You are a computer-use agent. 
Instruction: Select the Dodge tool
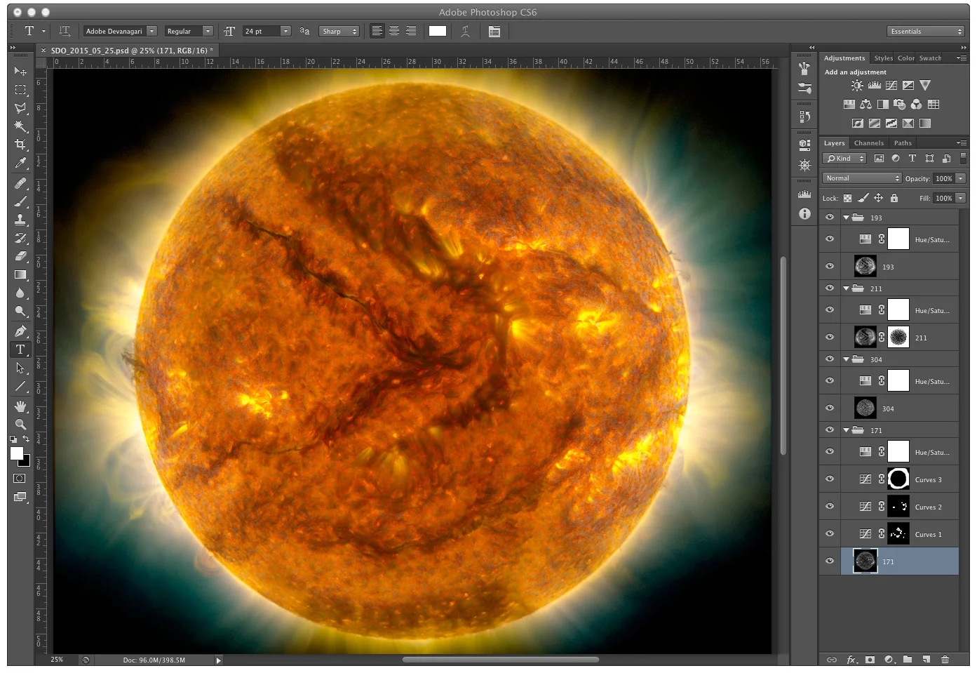point(20,311)
